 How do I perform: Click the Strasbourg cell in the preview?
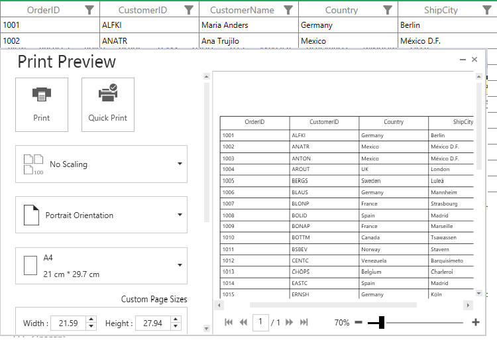click(x=451, y=203)
